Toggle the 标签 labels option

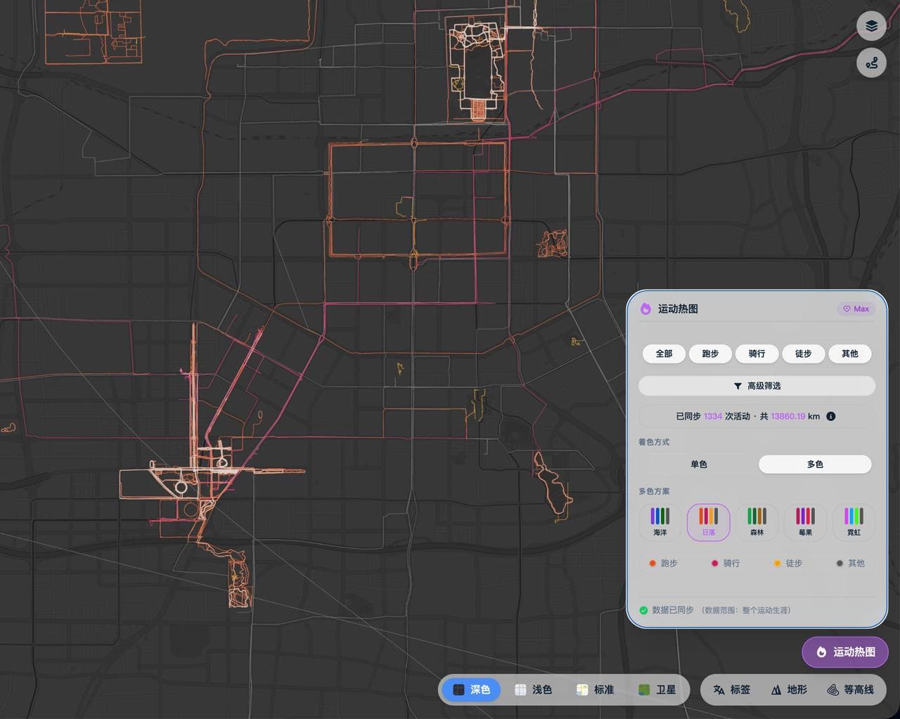pos(731,689)
